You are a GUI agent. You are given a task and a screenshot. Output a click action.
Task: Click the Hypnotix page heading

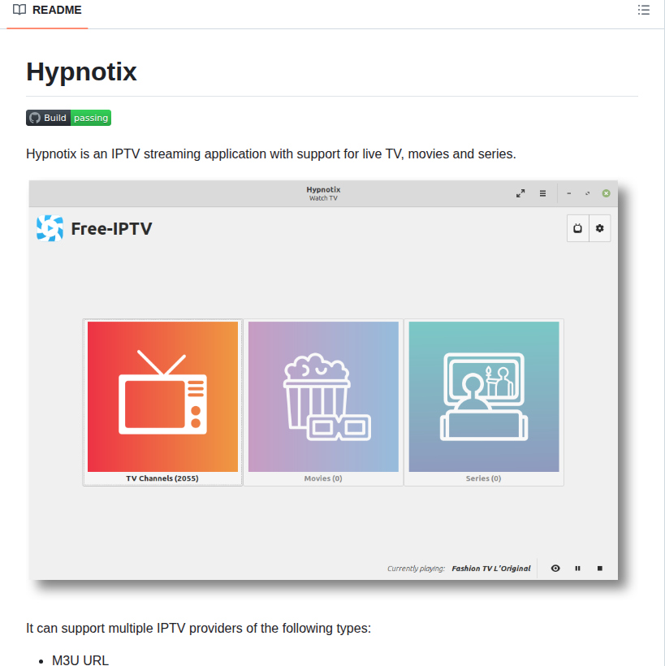click(x=81, y=71)
